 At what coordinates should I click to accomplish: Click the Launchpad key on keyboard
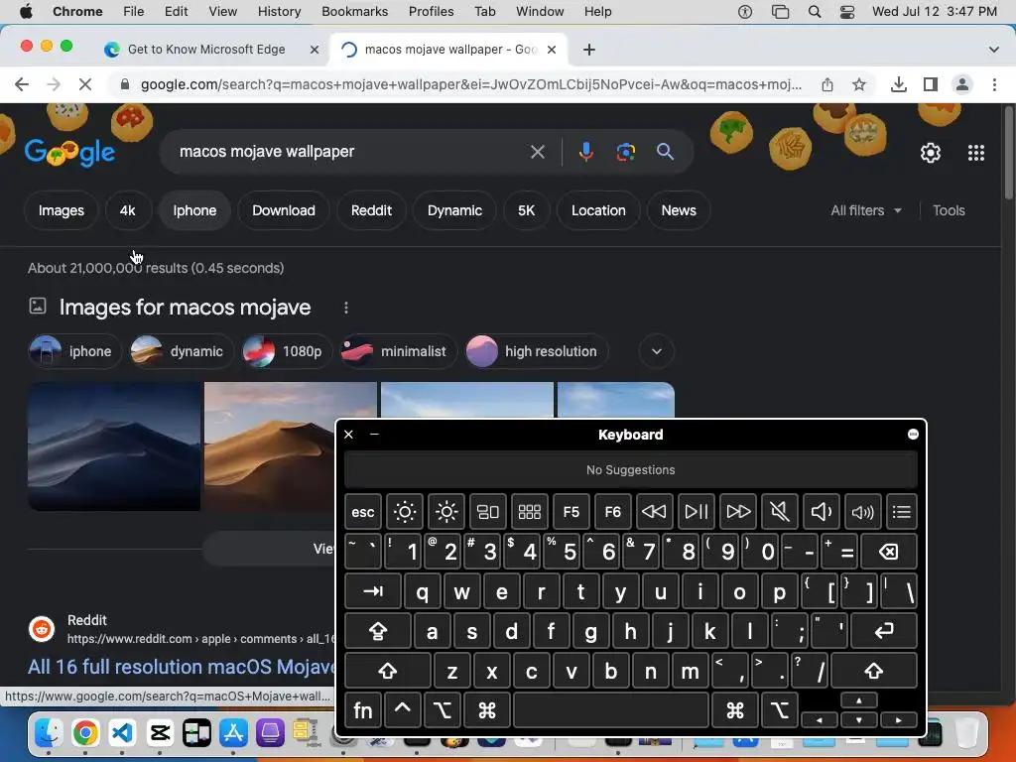click(530, 512)
